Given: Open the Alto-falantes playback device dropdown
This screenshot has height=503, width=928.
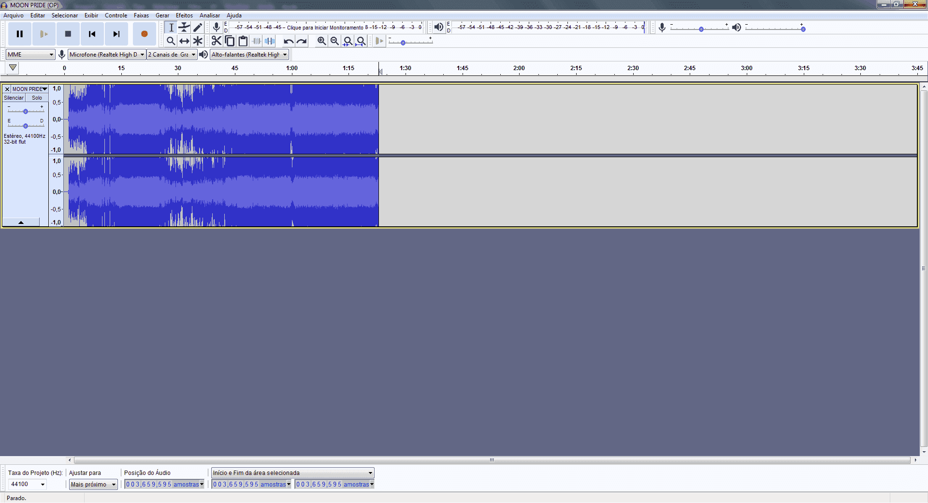Looking at the screenshot, I should pos(249,55).
